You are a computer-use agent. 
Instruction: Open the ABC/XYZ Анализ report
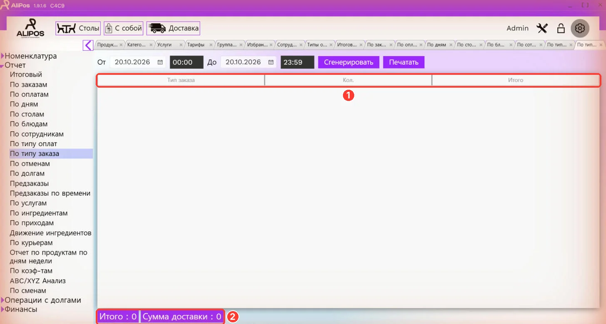tap(38, 281)
